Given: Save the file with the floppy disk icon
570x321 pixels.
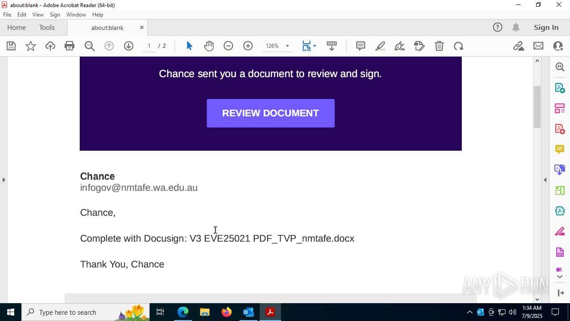Looking at the screenshot, I should coord(11,46).
